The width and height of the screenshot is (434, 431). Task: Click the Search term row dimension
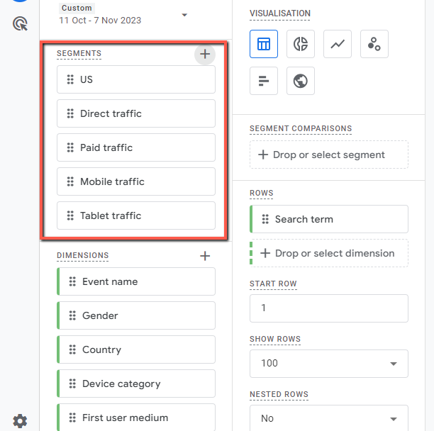click(x=329, y=219)
